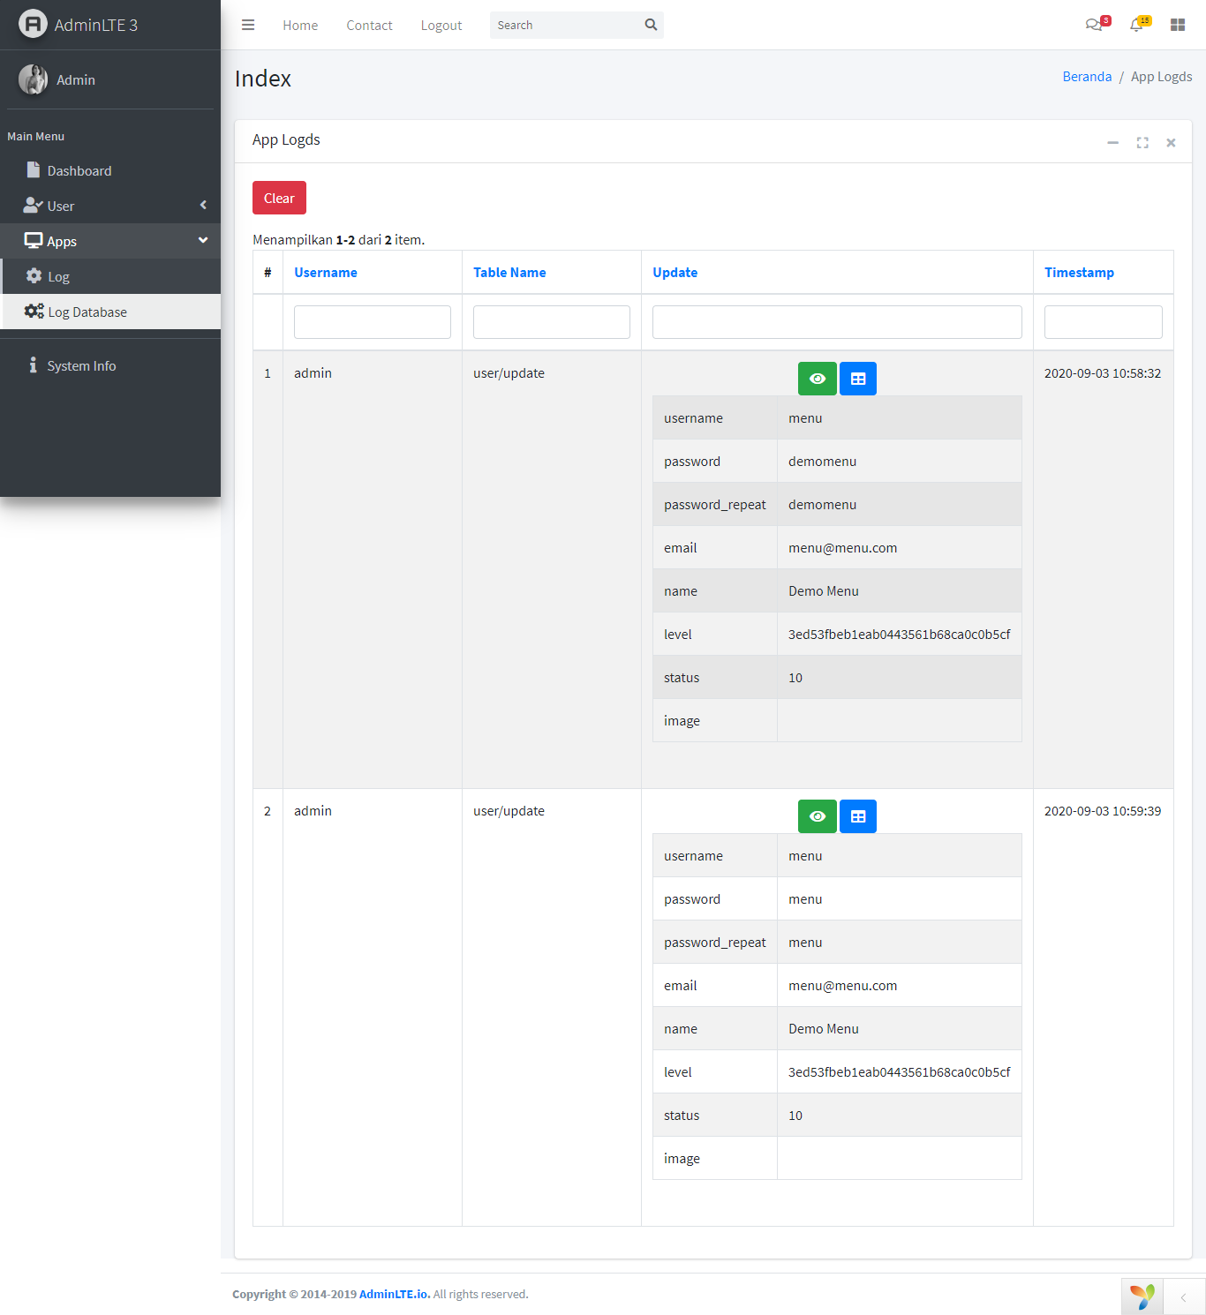This screenshot has height=1315, width=1206.
Task: Click the green eye button in row 1
Action: tap(818, 379)
